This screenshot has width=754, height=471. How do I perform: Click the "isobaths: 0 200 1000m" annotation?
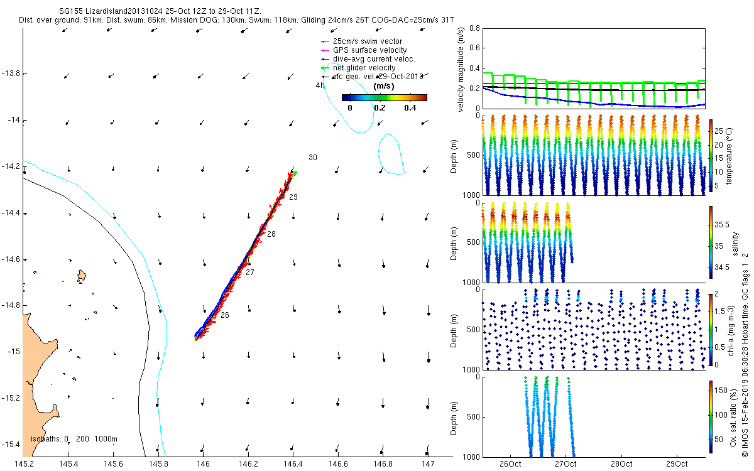coord(74,439)
